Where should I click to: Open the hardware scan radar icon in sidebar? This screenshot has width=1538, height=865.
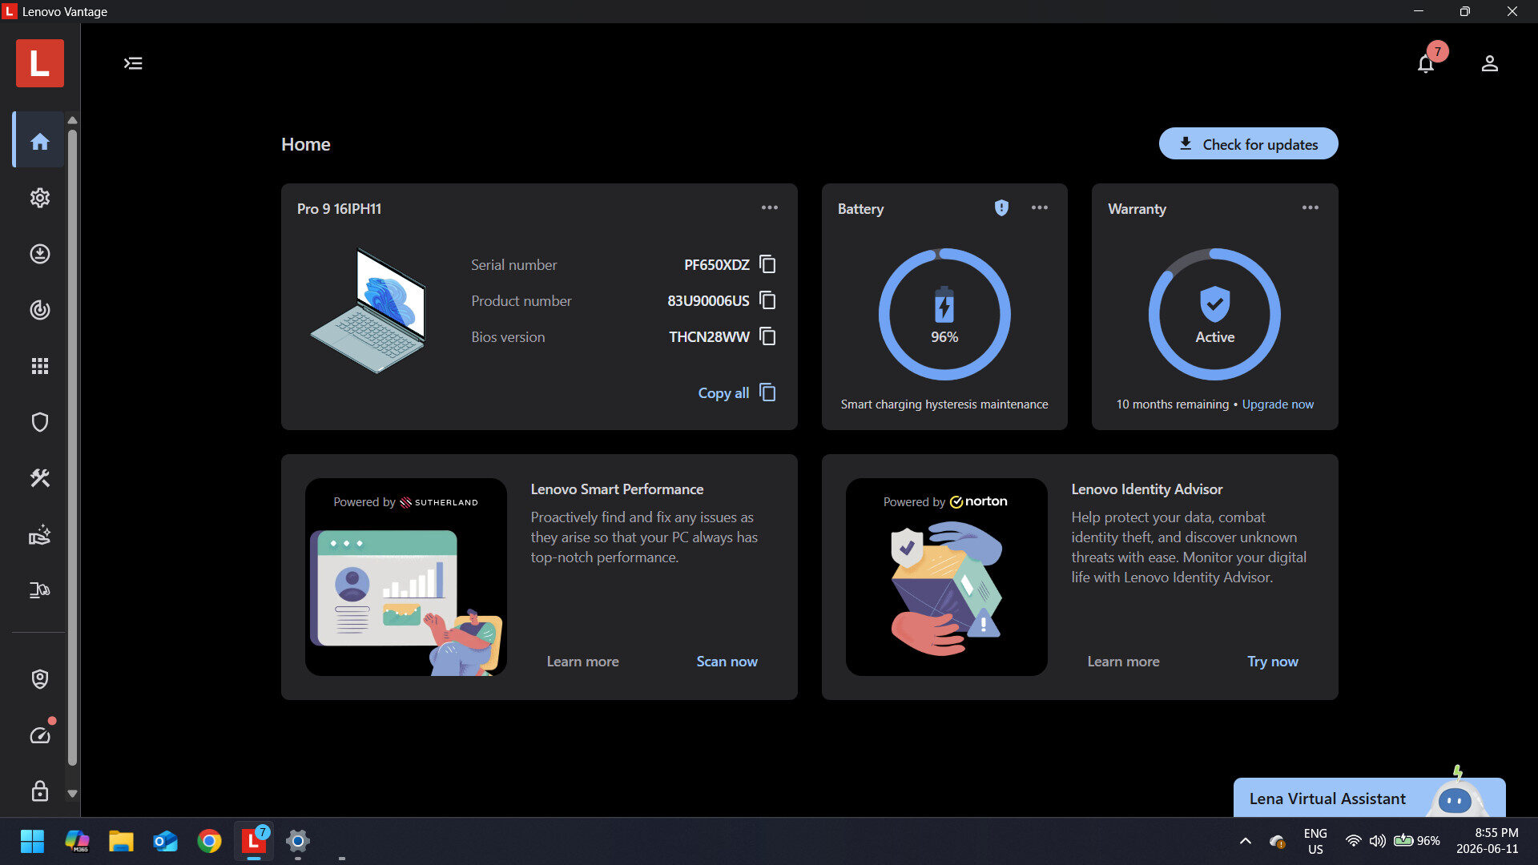[x=39, y=310]
